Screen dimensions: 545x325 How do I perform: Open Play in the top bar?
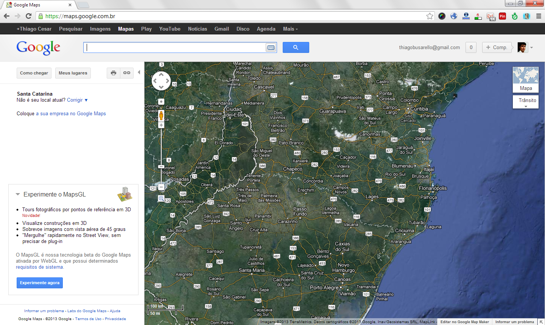[x=146, y=29]
